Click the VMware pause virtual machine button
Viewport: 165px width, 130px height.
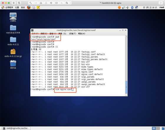click(14, 3)
